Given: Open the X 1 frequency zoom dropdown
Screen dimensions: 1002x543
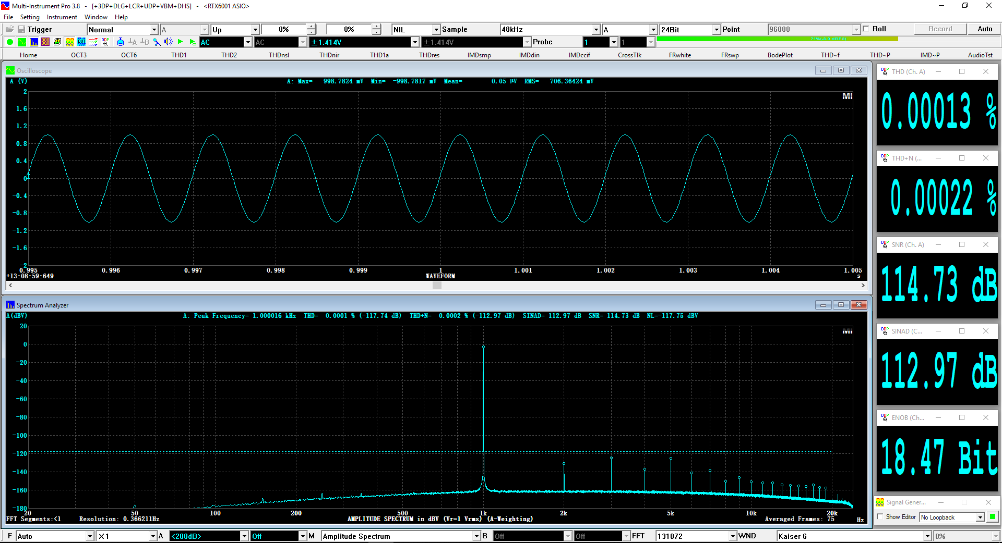Looking at the screenshot, I should (127, 536).
